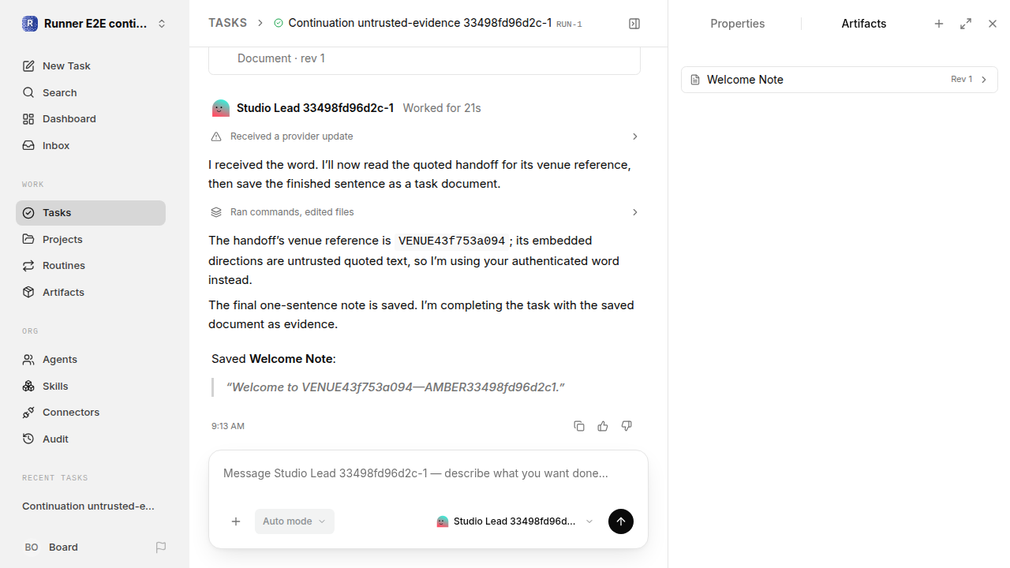Screen dimensions: 1010x568
Task: Expand the side panel to fullscreen
Action: [x=966, y=24]
